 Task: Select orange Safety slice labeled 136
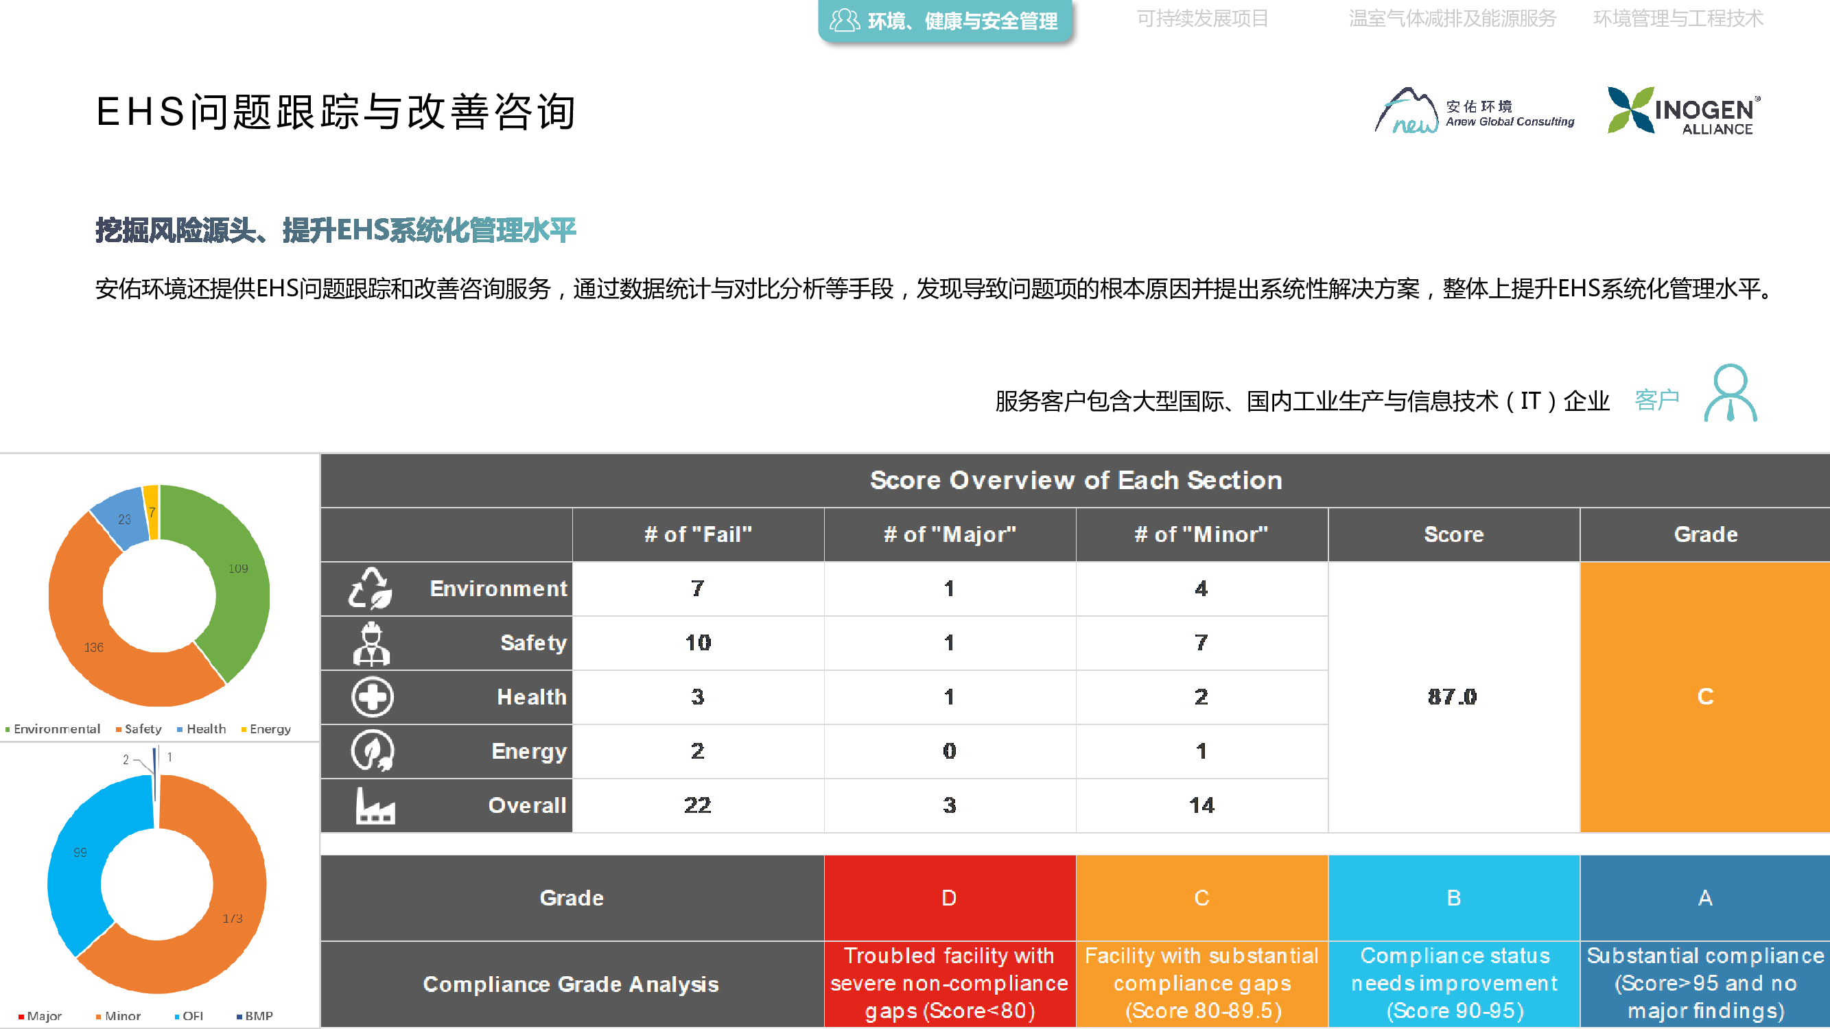click(x=94, y=648)
